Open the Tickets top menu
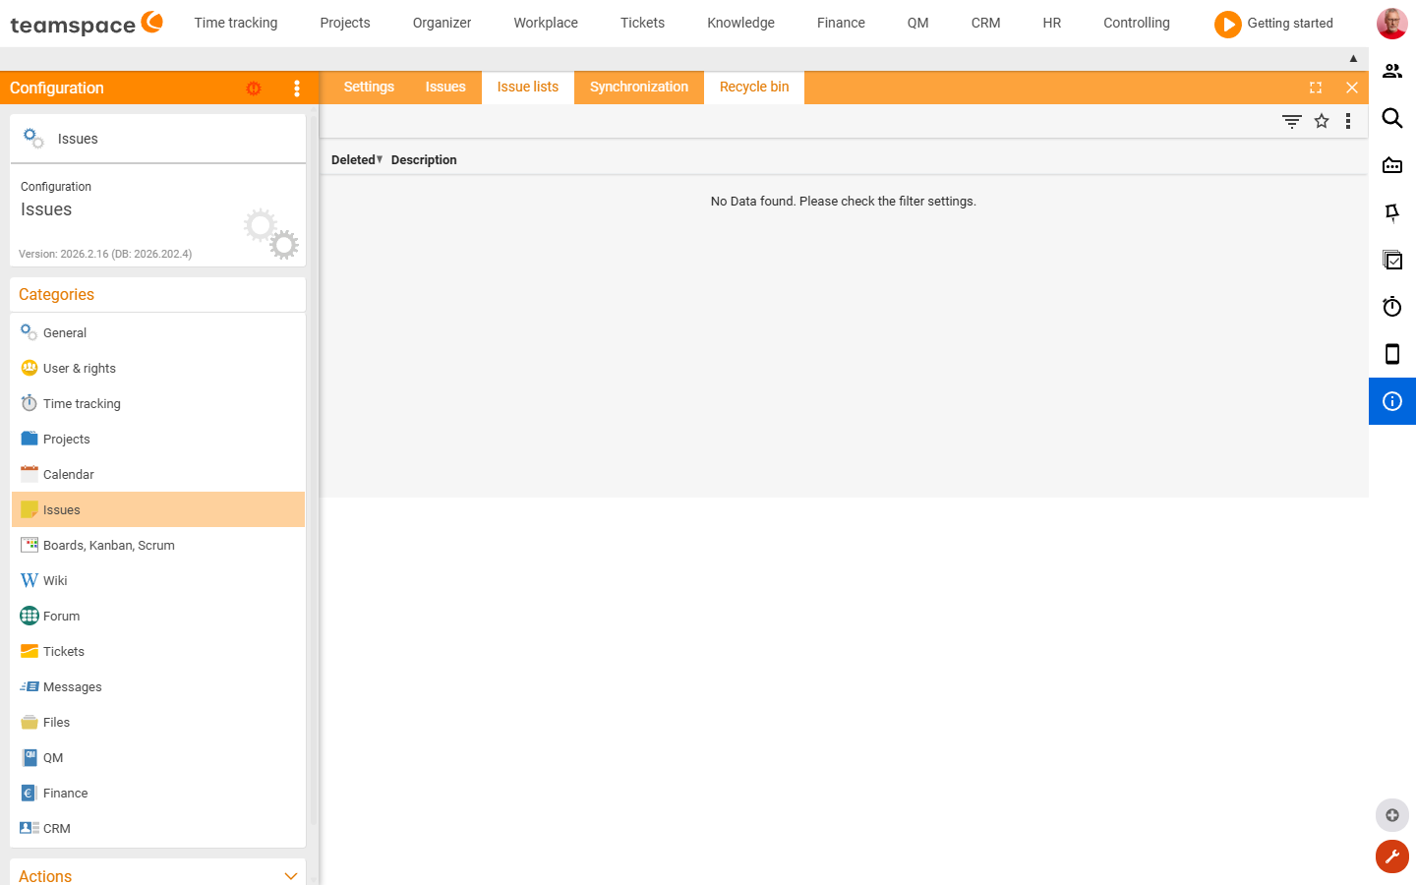The width and height of the screenshot is (1416, 885). [x=642, y=23]
